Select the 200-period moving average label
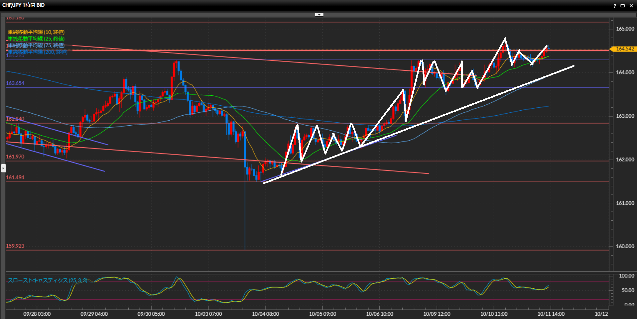637x319 pixels. (38, 52)
